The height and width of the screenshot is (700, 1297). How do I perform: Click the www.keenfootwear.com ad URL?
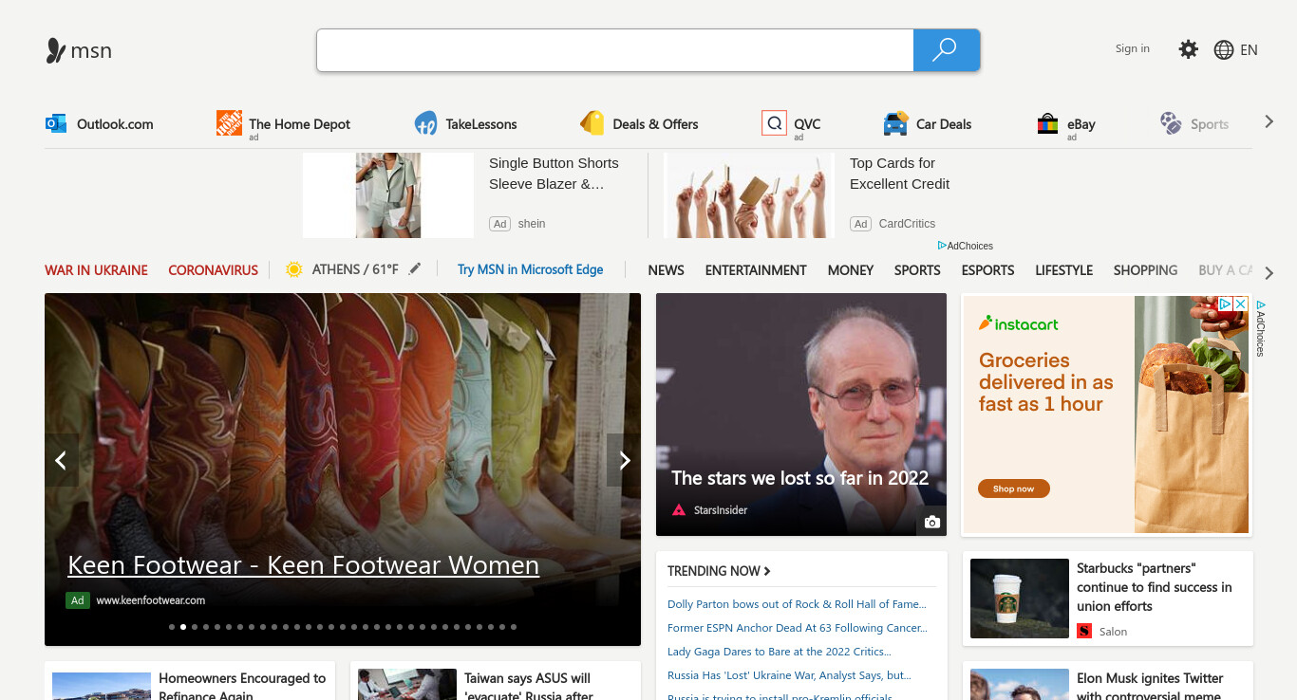[150, 600]
